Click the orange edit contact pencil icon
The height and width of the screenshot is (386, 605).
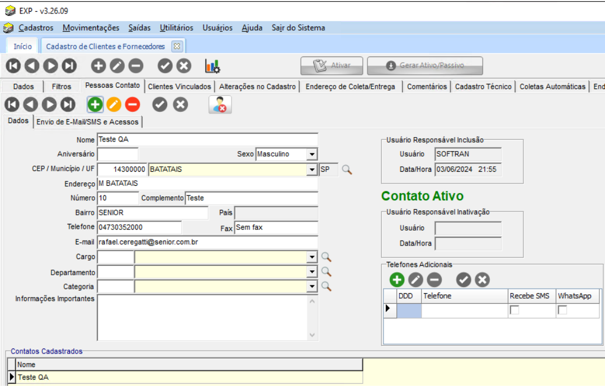pyautogui.click(x=114, y=105)
